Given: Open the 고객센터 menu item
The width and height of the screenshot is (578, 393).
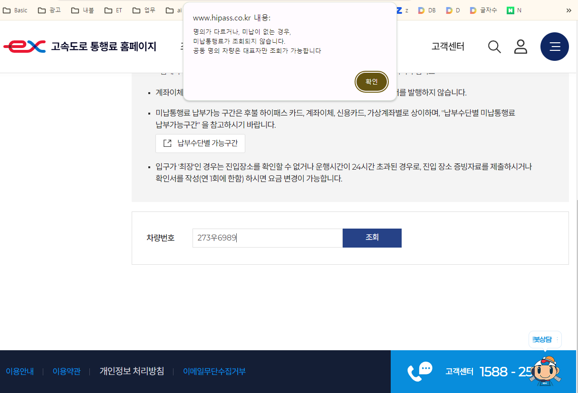Looking at the screenshot, I should pyautogui.click(x=447, y=47).
